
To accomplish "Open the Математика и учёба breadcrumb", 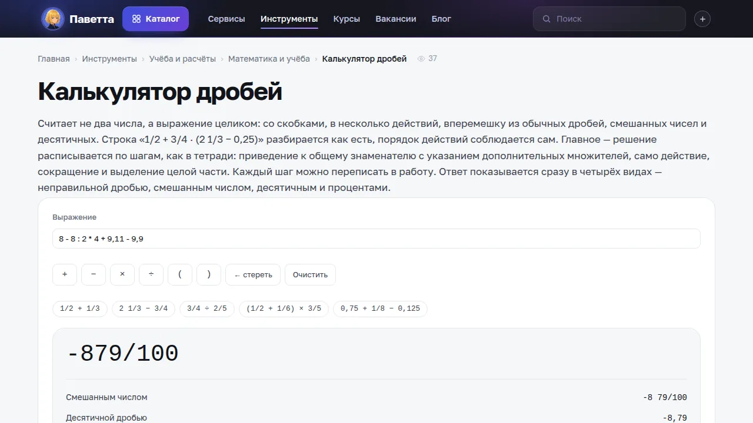I will pos(269,59).
